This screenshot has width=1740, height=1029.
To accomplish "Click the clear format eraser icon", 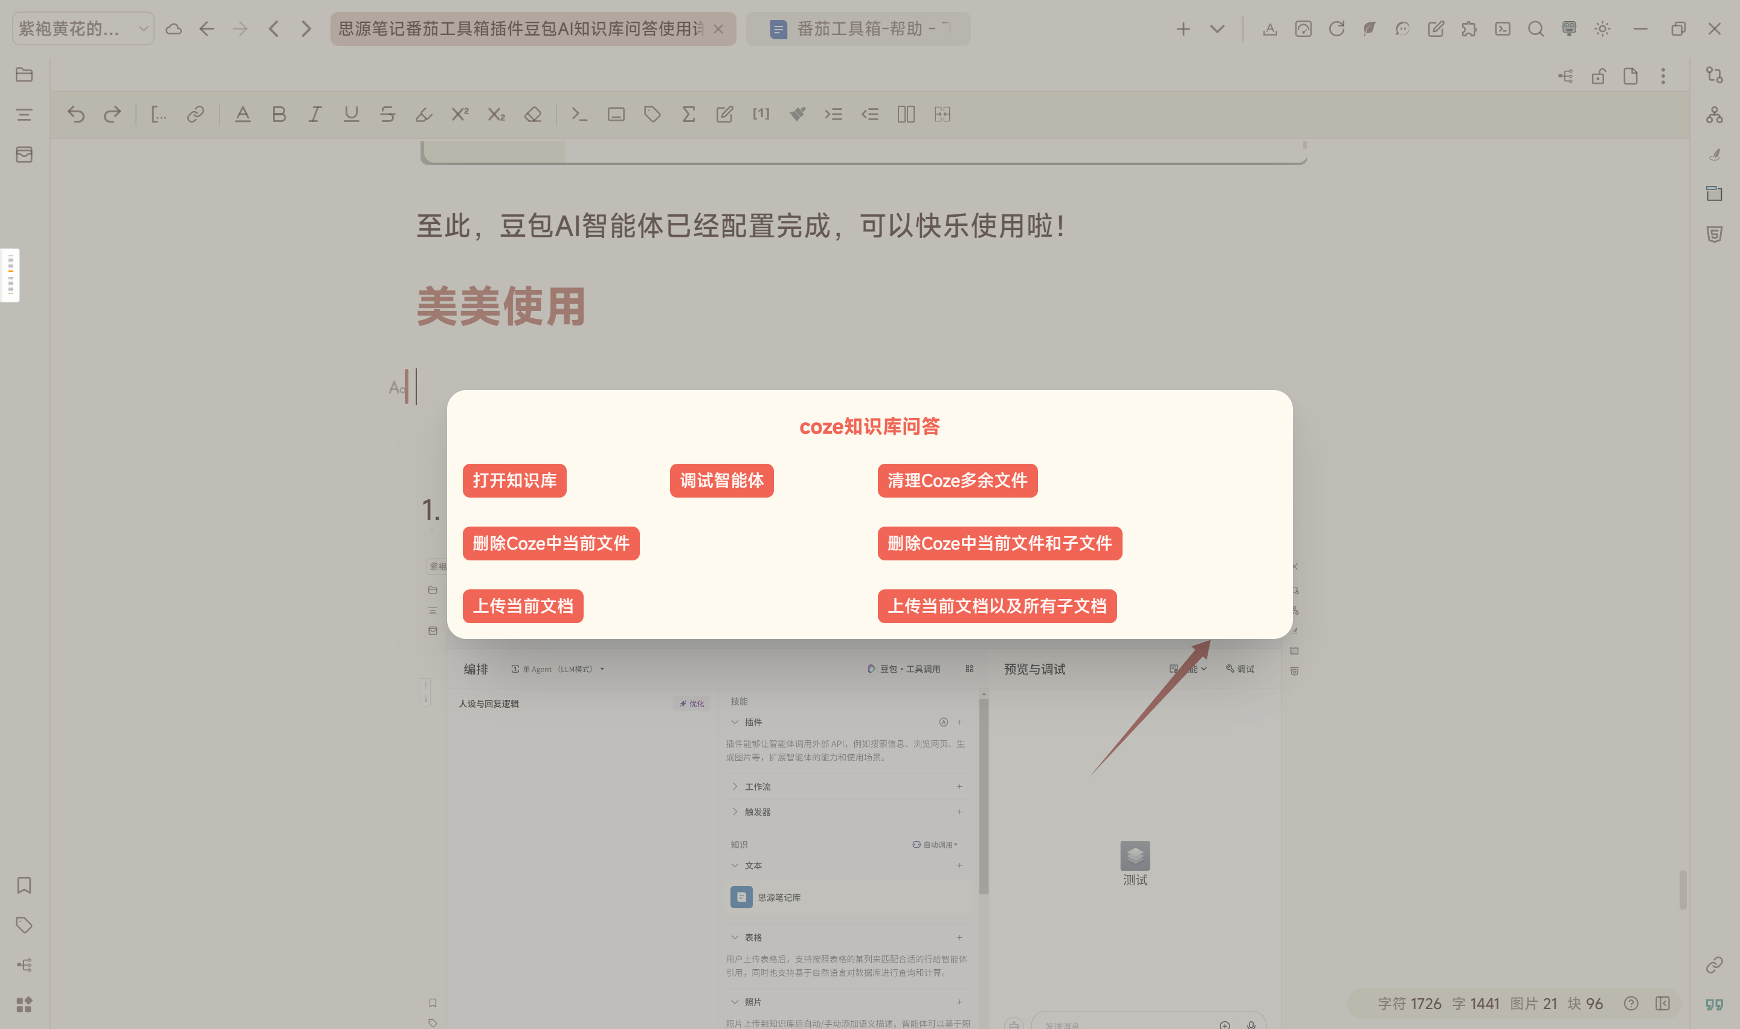I will coord(533,114).
